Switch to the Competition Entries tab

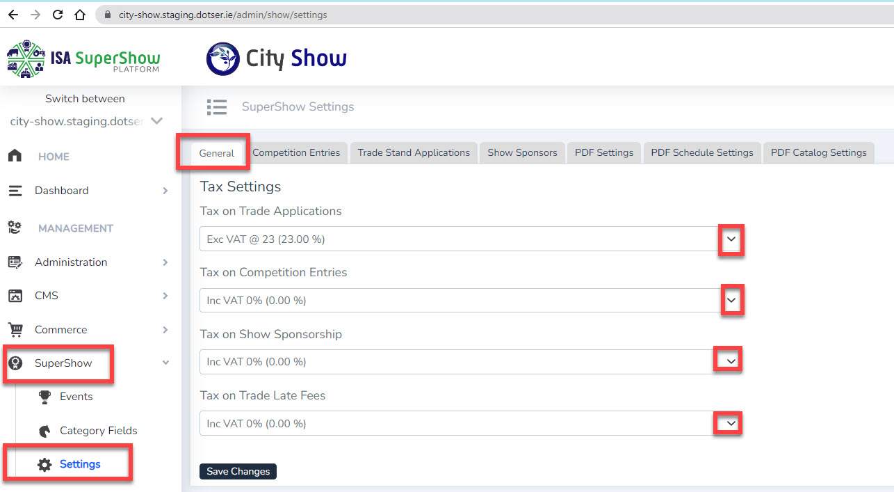296,152
